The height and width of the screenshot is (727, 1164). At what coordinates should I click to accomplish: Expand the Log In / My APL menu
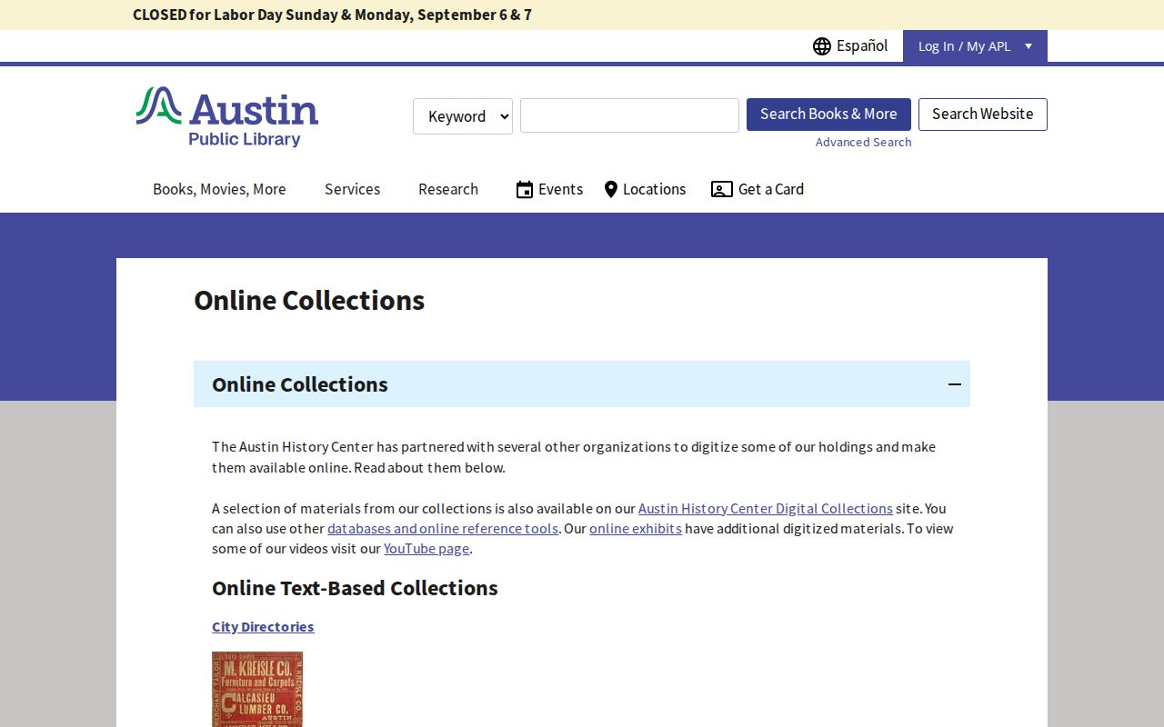[x=975, y=46]
